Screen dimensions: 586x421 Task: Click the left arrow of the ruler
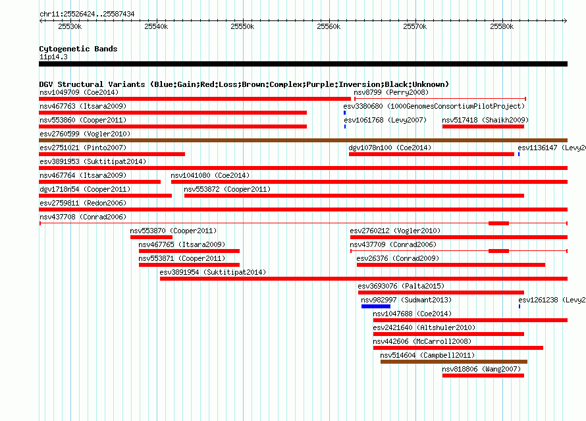[41, 21]
